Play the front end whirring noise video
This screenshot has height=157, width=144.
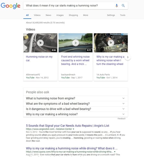pyautogui.click(x=75, y=43)
